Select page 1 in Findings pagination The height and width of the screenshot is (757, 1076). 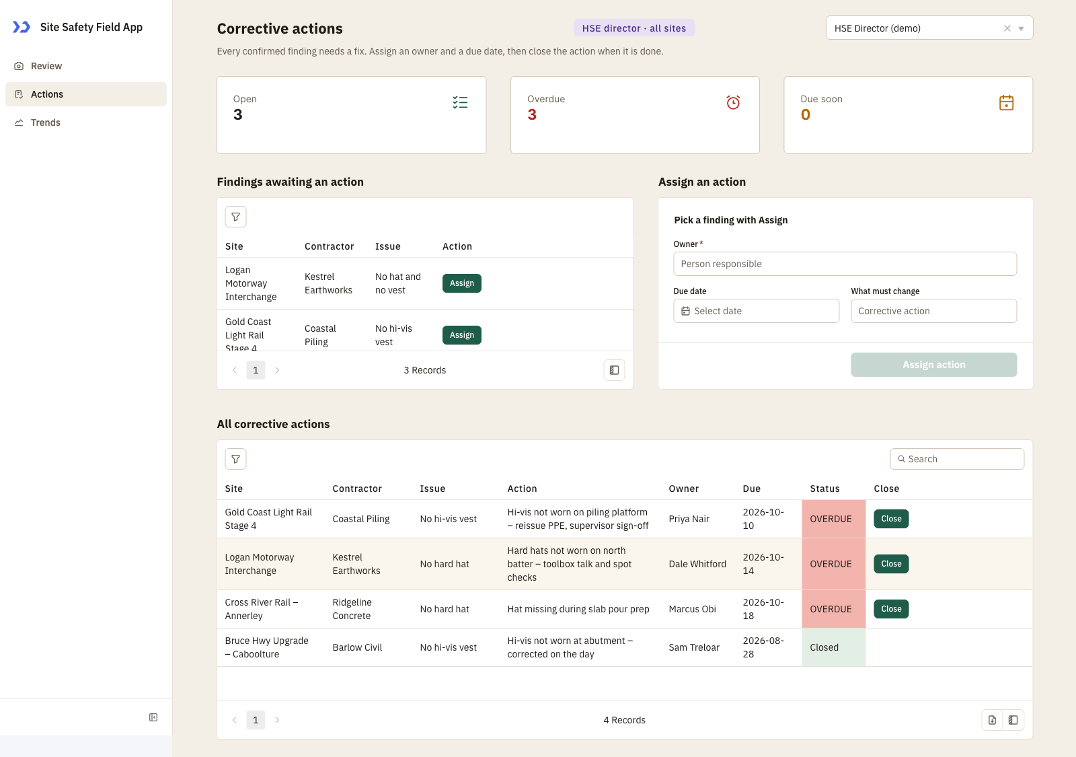[x=256, y=370]
